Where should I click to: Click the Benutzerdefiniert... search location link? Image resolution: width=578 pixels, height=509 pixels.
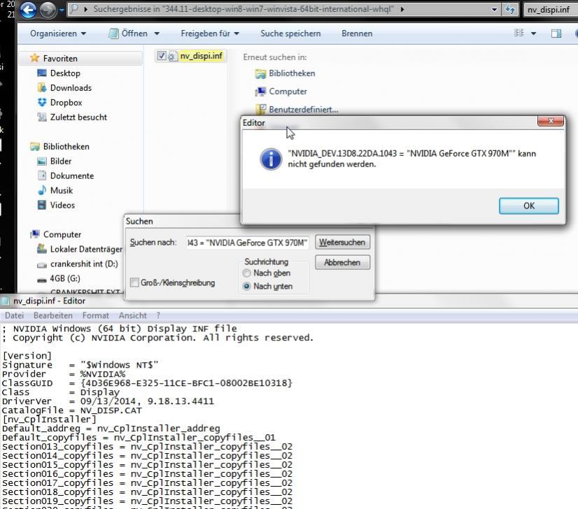(304, 109)
